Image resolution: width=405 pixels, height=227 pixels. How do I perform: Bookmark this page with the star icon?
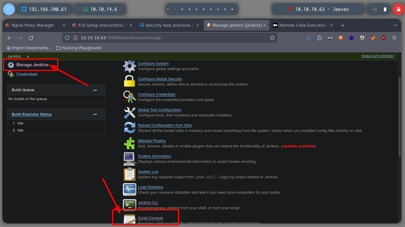point(272,38)
